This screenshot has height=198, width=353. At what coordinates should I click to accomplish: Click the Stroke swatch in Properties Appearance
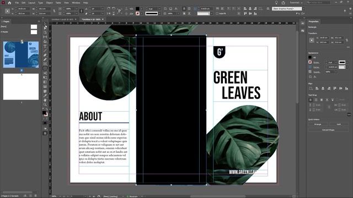coord(310,62)
